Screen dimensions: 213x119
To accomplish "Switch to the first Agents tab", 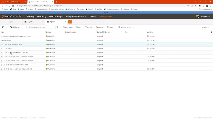I will click(30, 22).
